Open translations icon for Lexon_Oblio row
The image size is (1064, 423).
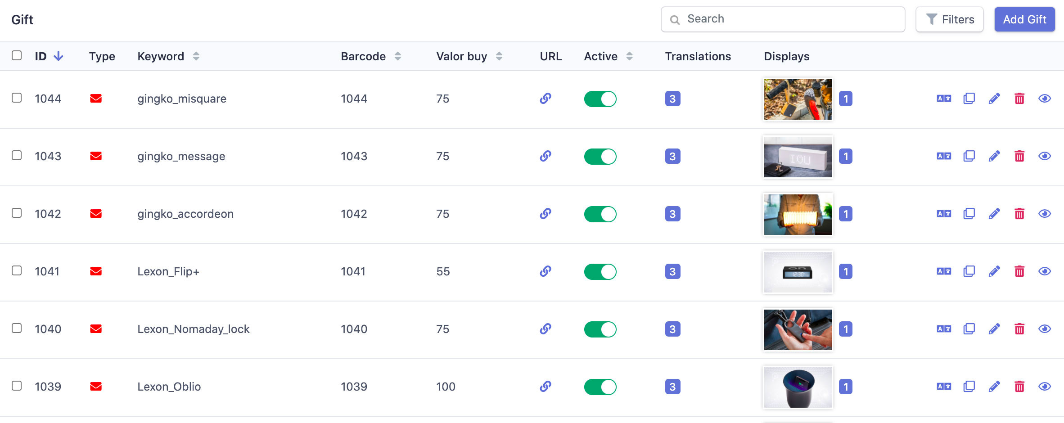(x=944, y=387)
